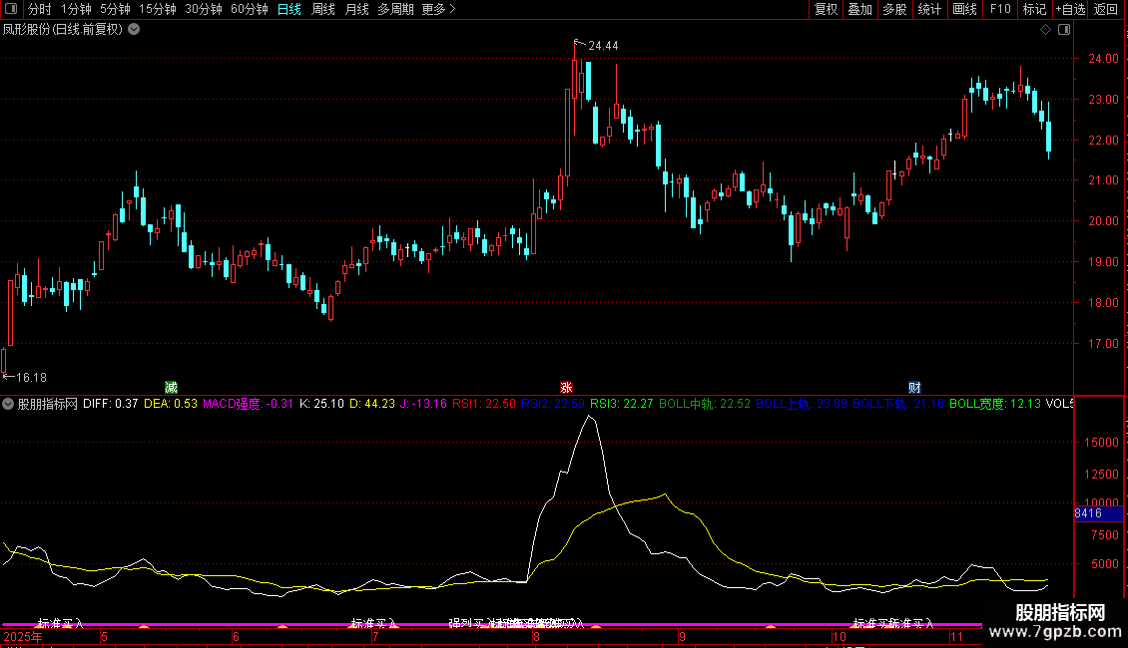Select the 分时 intraday tab
This screenshot has height=648, width=1128.
(x=39, y=9)
